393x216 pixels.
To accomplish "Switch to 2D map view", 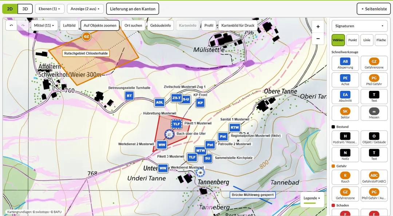I will tap(10, 9).
